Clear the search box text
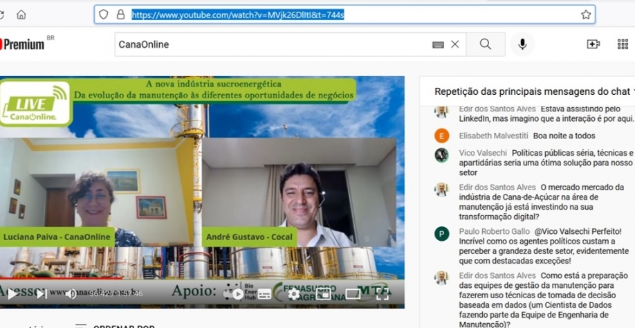 454,44
